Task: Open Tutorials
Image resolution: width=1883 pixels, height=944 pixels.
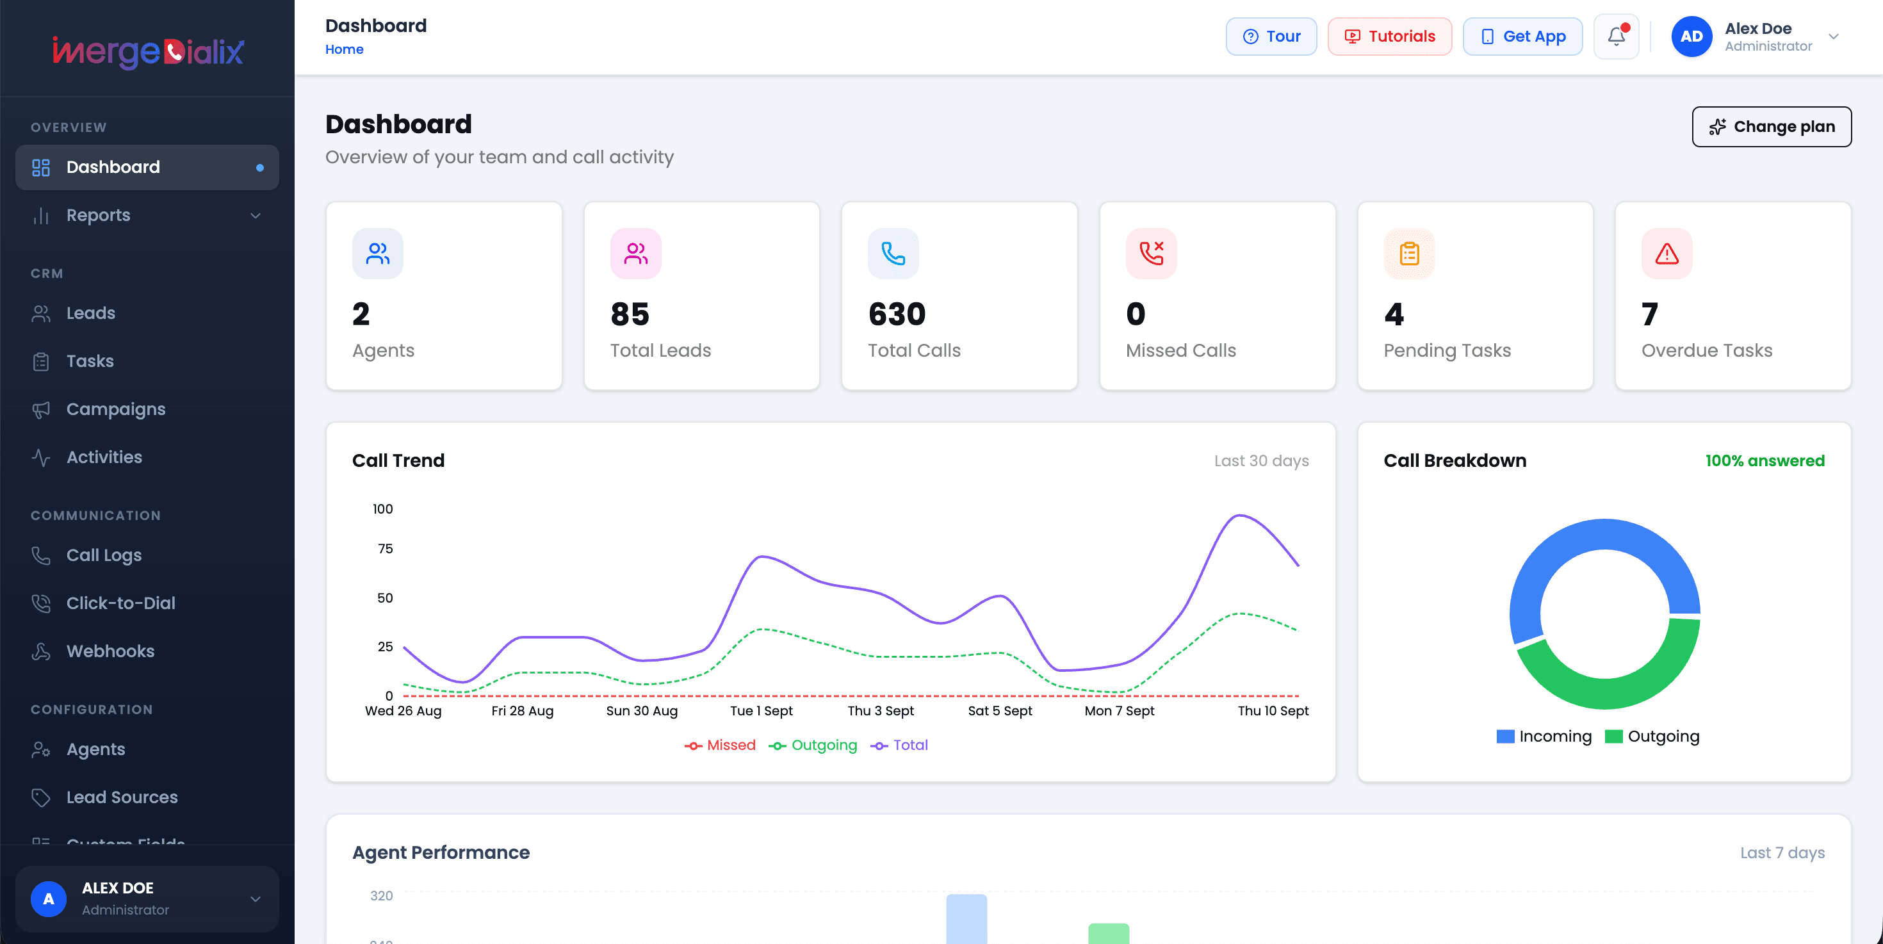Action: (x=1389, y=37)
